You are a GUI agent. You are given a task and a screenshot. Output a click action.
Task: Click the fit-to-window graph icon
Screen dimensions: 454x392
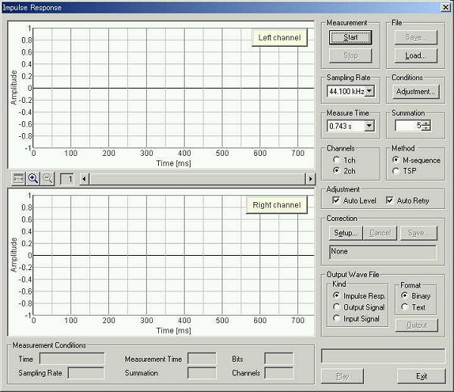[18, 179]
